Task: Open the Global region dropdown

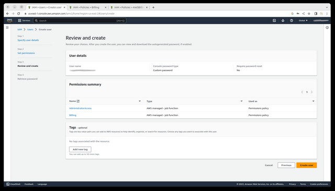Action: pos(303,20)
